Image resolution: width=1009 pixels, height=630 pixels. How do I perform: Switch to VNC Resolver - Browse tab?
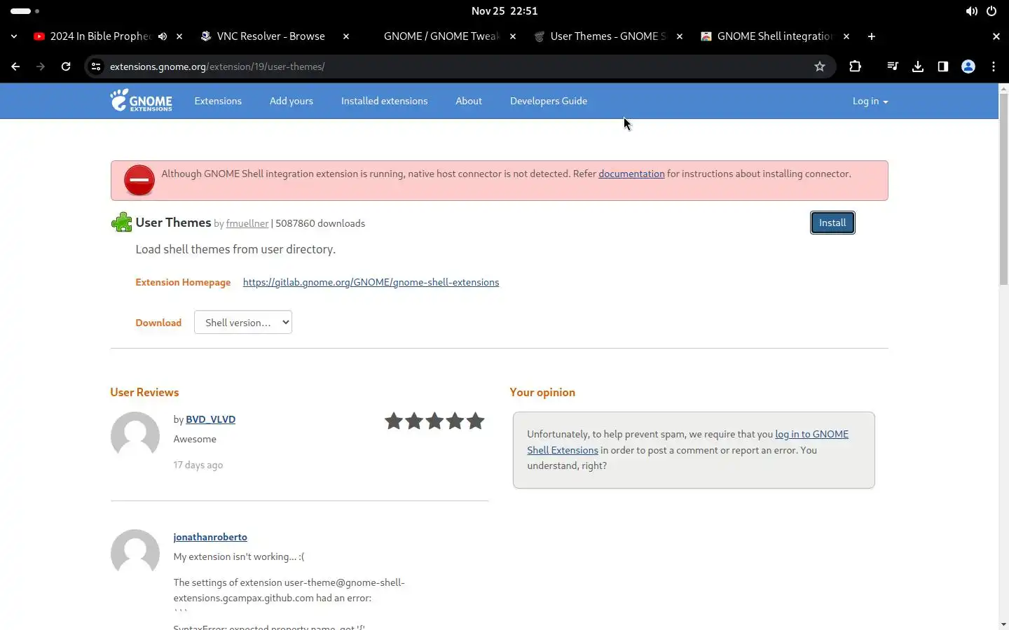tap(270, 36)
